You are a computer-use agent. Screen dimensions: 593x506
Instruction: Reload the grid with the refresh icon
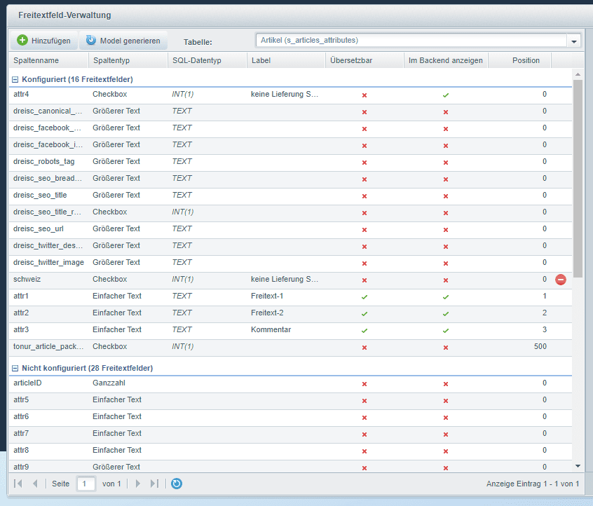177,484
